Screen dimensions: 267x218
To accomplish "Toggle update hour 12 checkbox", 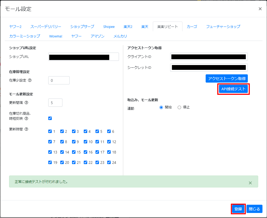I will (109, 142).
